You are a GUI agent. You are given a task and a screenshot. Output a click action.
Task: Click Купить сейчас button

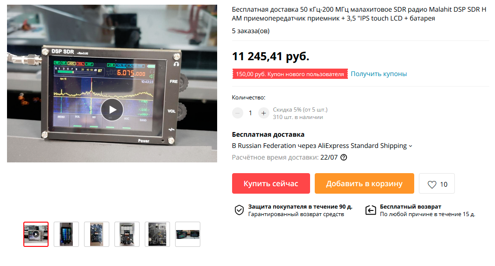click(271, 183)
